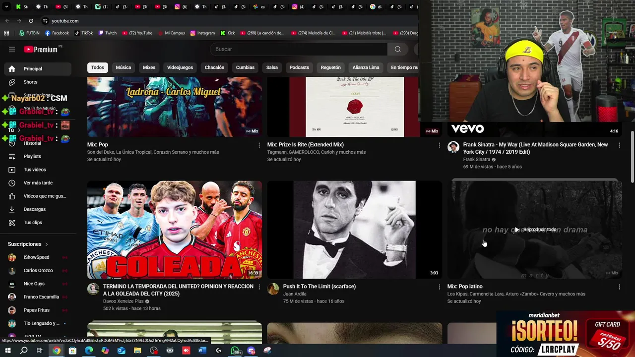Open the tab search dropdown arrow
635x357 pixels.
[x=6, y=7]
